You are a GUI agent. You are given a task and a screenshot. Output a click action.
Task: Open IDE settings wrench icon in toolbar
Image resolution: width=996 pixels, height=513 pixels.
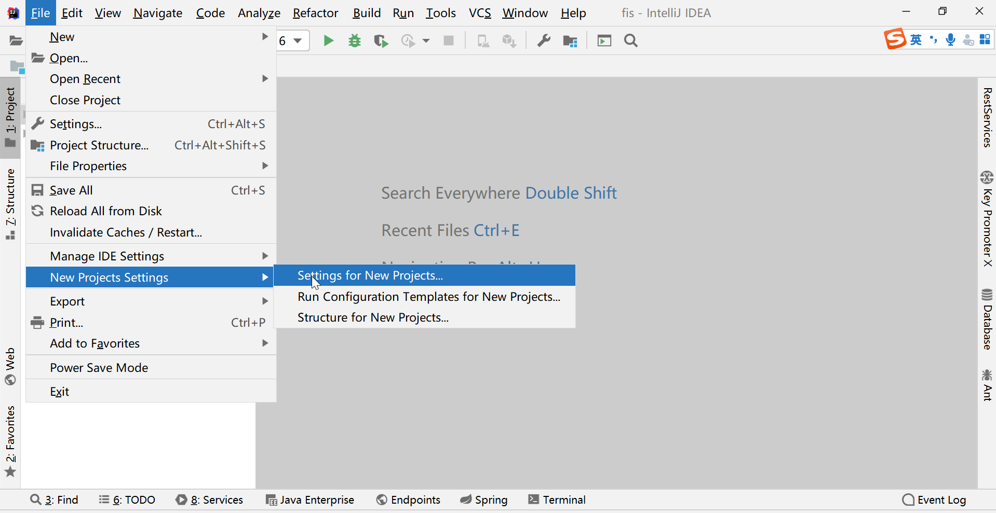(x=544, y=40)
